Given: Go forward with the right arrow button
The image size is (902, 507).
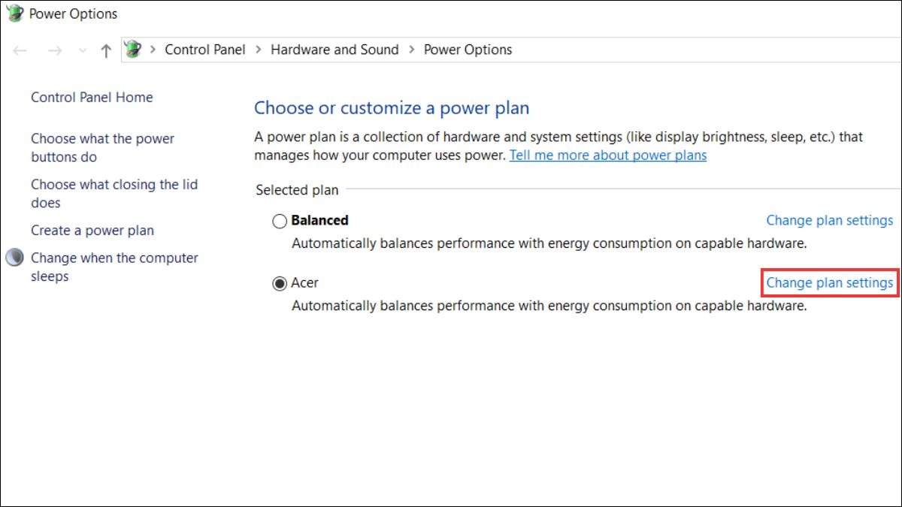Looking at the screenshot, I should [54, 50].
